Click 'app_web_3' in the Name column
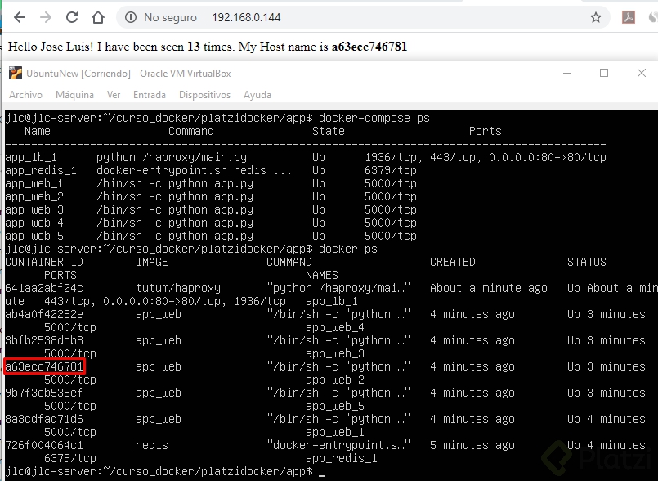658x481 pixels. tap(34, 209)
